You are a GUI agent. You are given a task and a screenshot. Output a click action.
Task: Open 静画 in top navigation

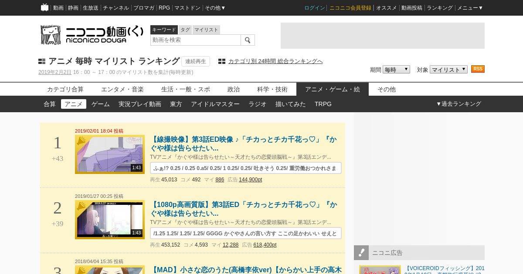[73, 8]
